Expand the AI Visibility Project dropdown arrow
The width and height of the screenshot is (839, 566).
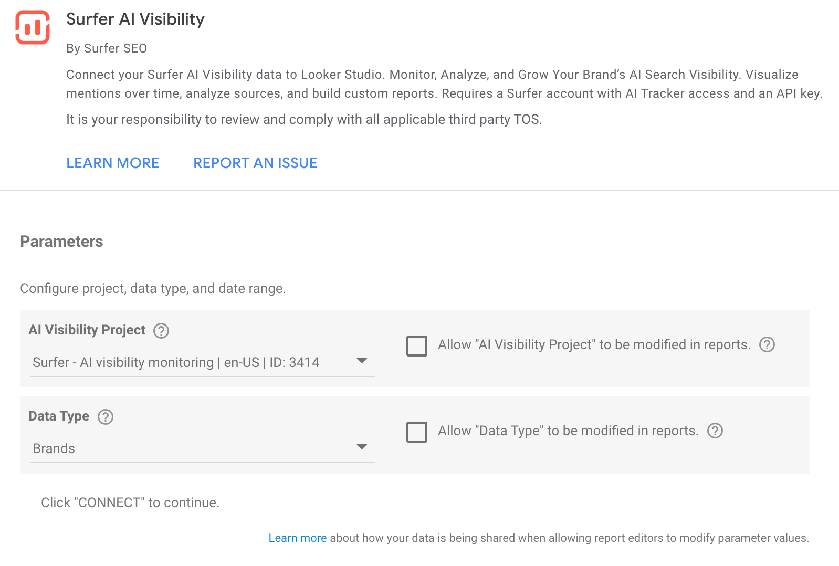point(361,361)
